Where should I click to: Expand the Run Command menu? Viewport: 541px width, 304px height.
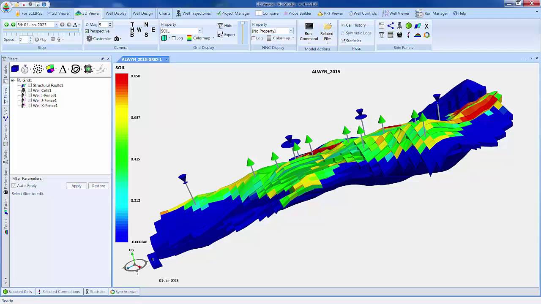[309, 43]
